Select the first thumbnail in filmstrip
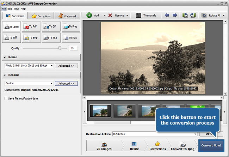Image resolution: width=229 pixels, height=157 pixels. pos(100,111)
